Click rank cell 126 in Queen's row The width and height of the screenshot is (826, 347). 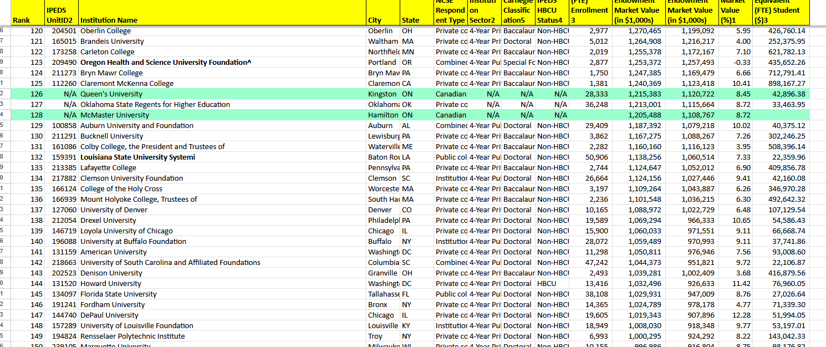pos(28,94)
